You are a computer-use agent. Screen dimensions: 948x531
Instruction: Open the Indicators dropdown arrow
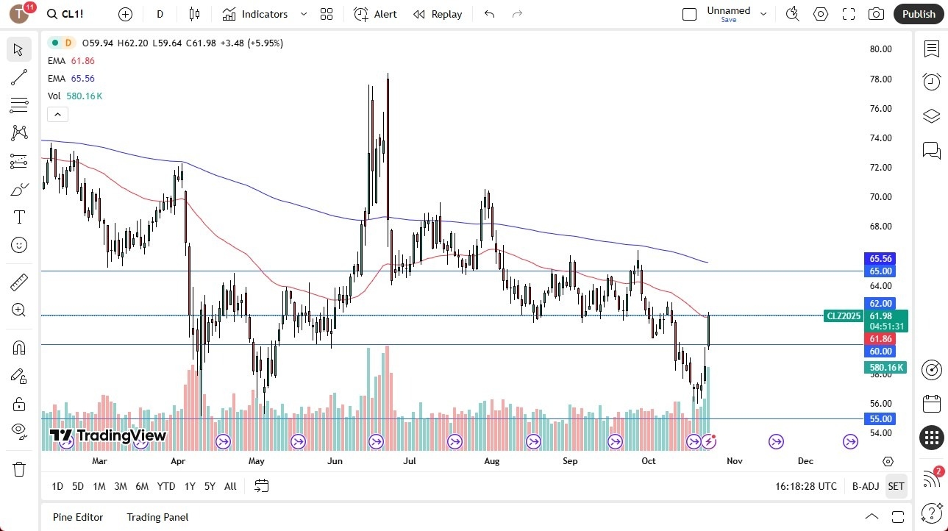(302, 14)
